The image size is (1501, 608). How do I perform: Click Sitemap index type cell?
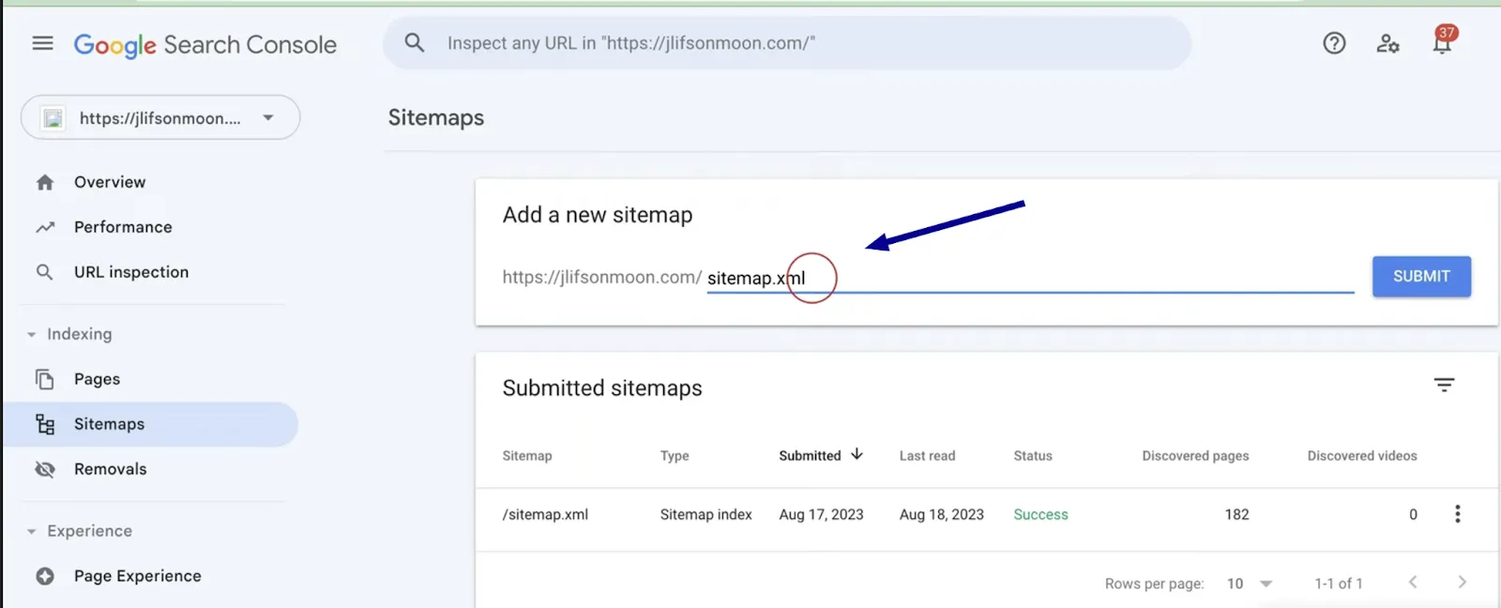pos(705,514)
